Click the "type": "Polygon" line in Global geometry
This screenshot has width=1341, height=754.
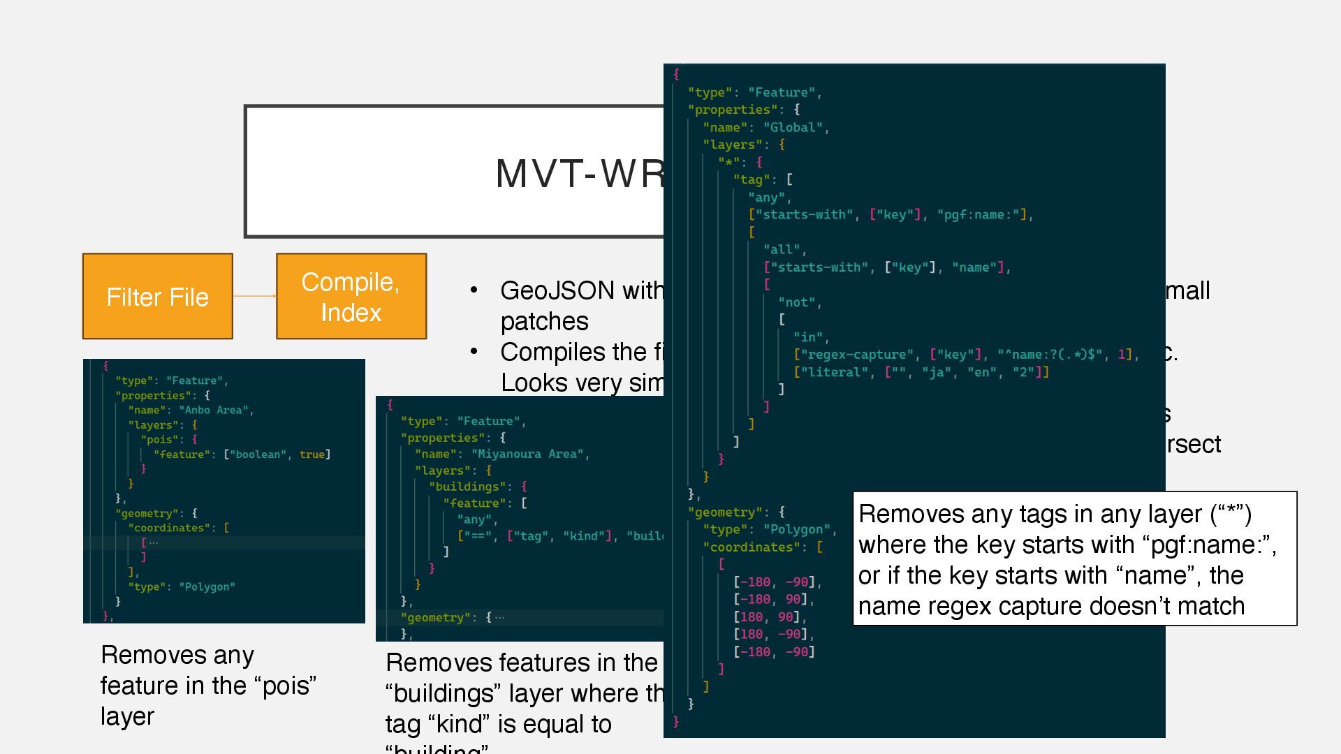769,530
